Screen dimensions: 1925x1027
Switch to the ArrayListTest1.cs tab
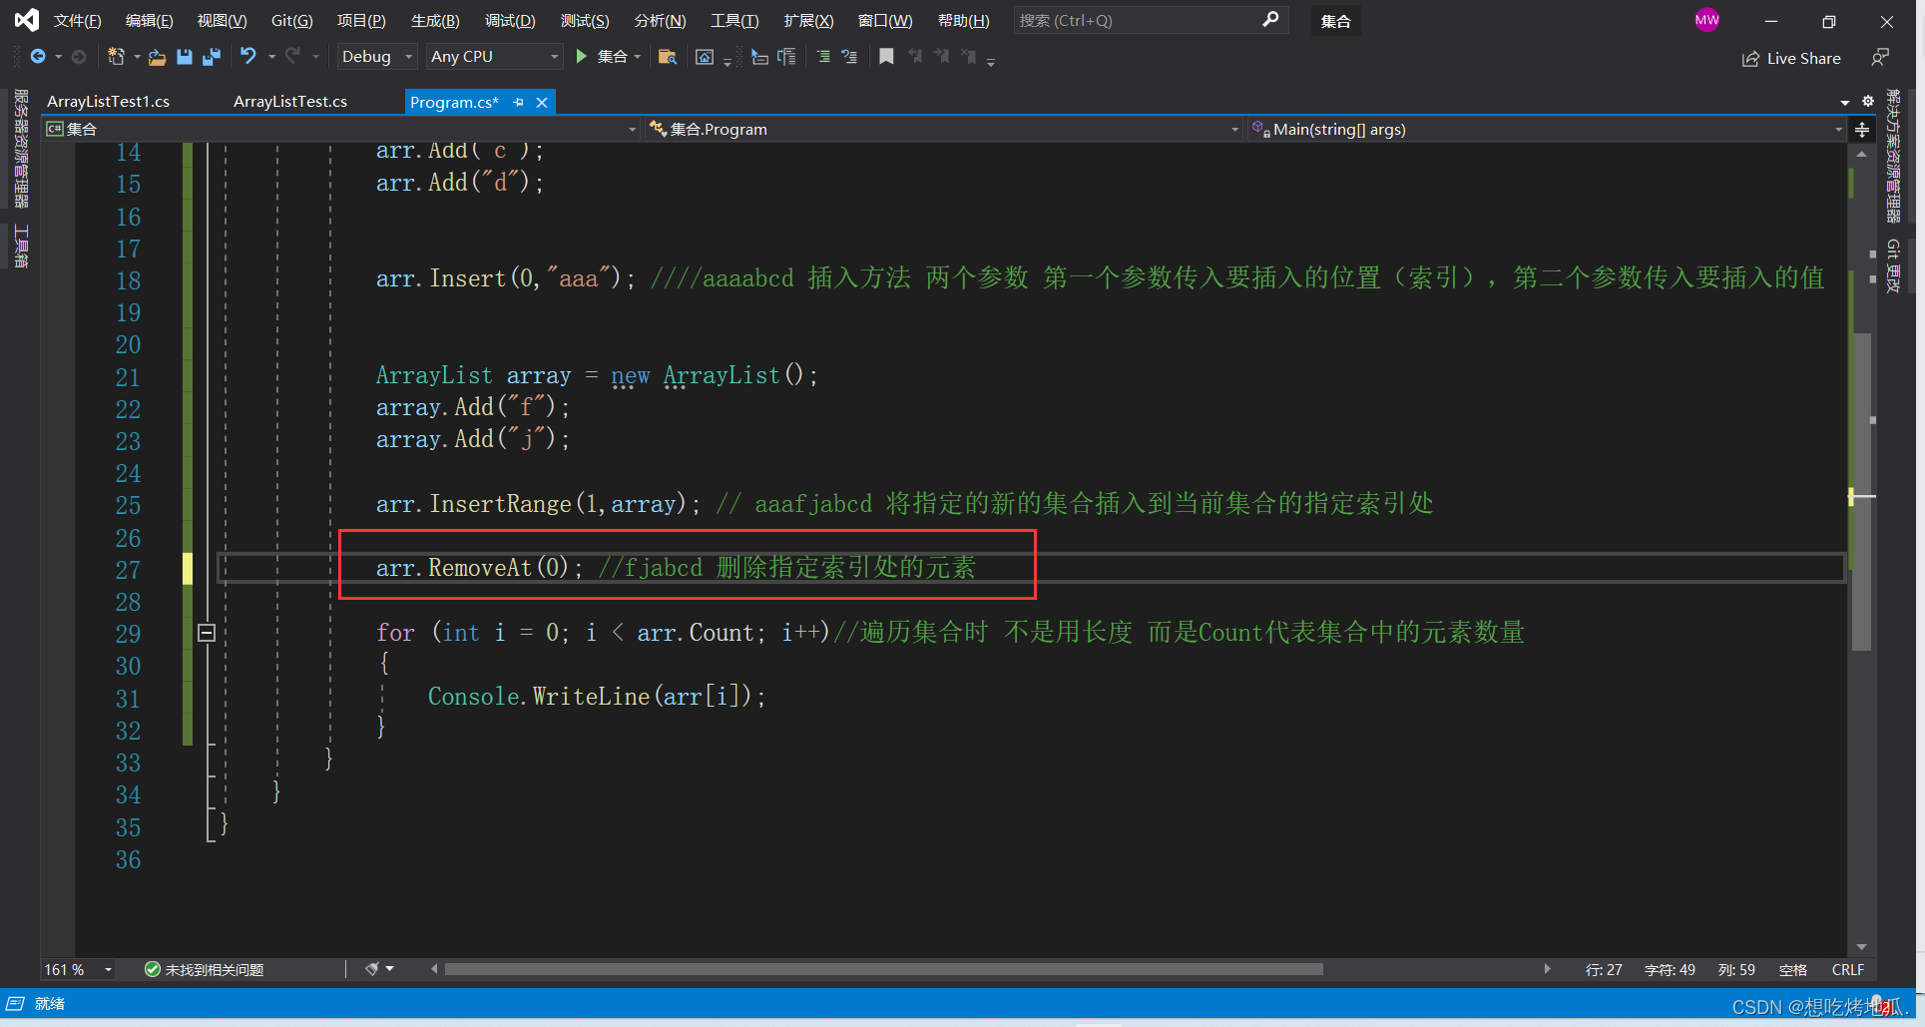(110, 101)
